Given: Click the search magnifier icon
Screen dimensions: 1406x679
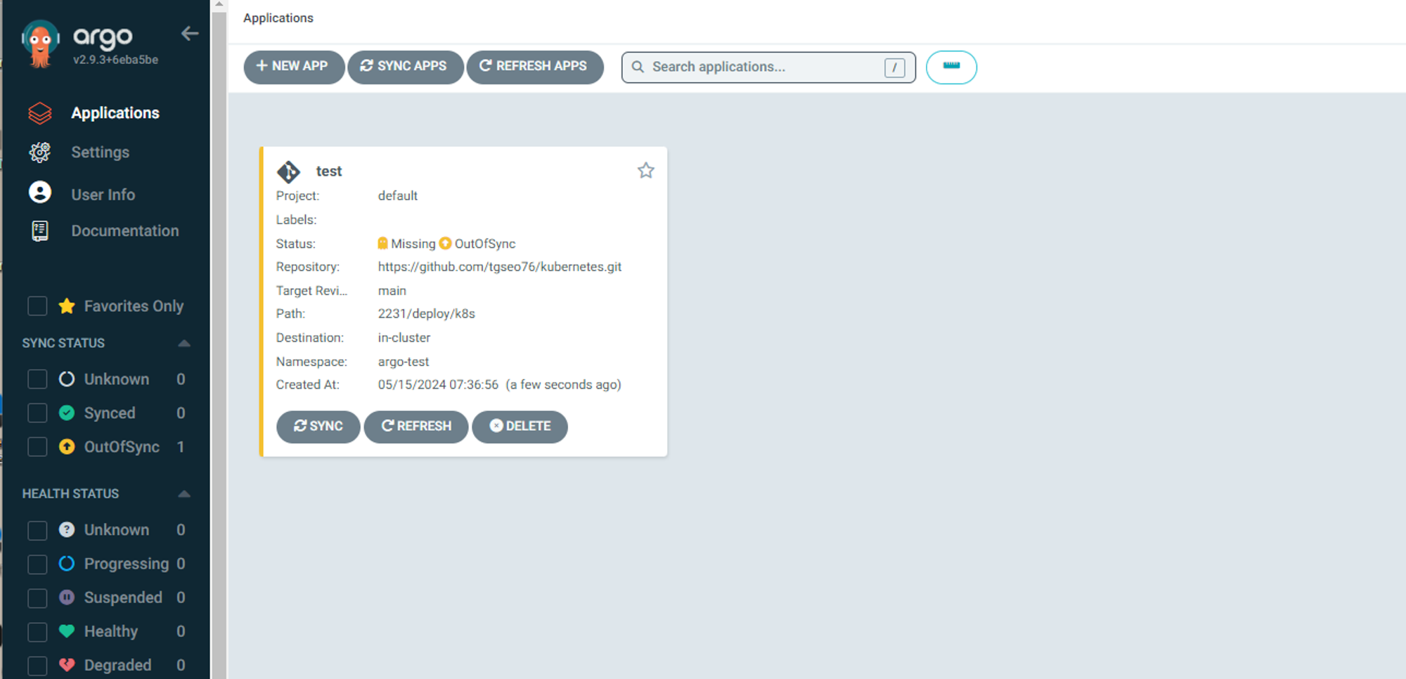Looking at the screenshot, I should pos(638,67).
